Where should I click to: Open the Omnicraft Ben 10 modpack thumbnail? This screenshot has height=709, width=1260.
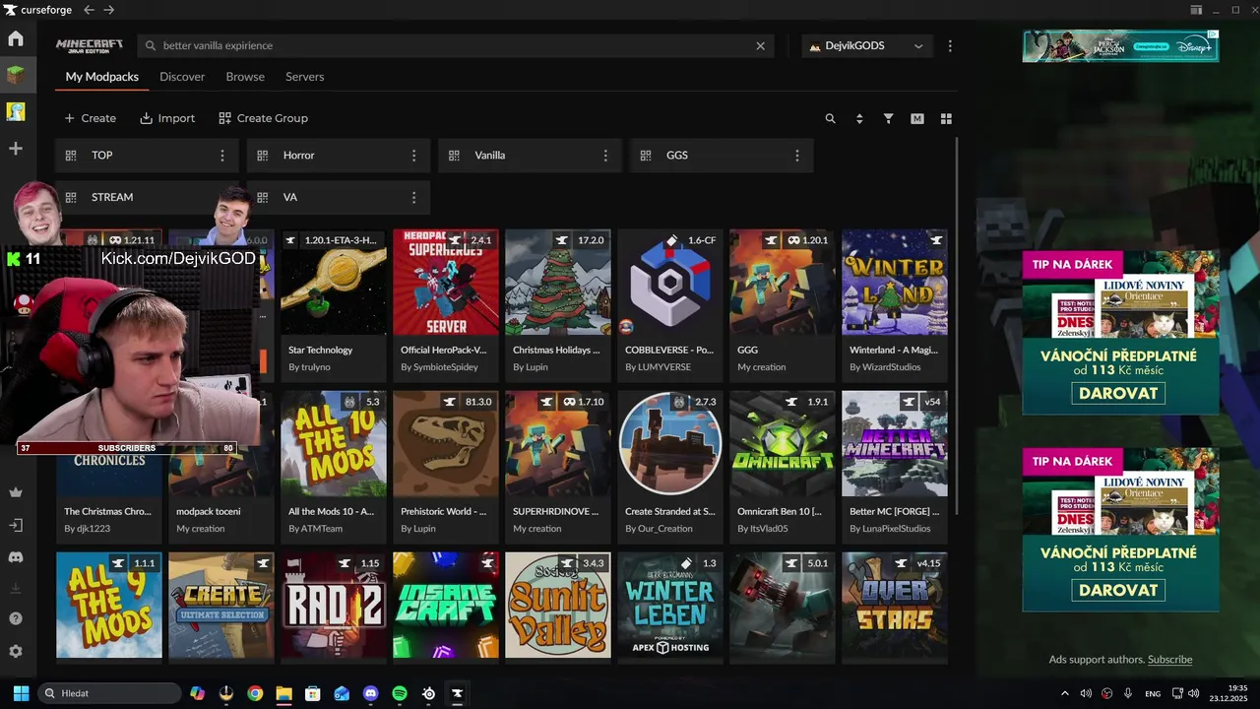click(783, 444)
